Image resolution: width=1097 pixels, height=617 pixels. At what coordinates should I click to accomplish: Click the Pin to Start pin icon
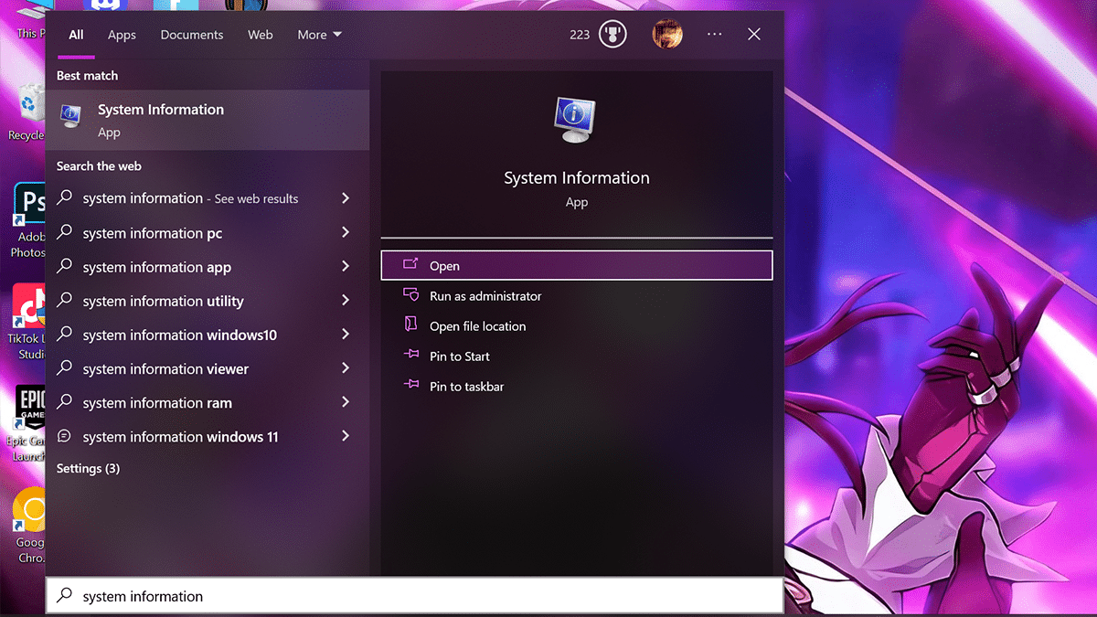[411, 356]
